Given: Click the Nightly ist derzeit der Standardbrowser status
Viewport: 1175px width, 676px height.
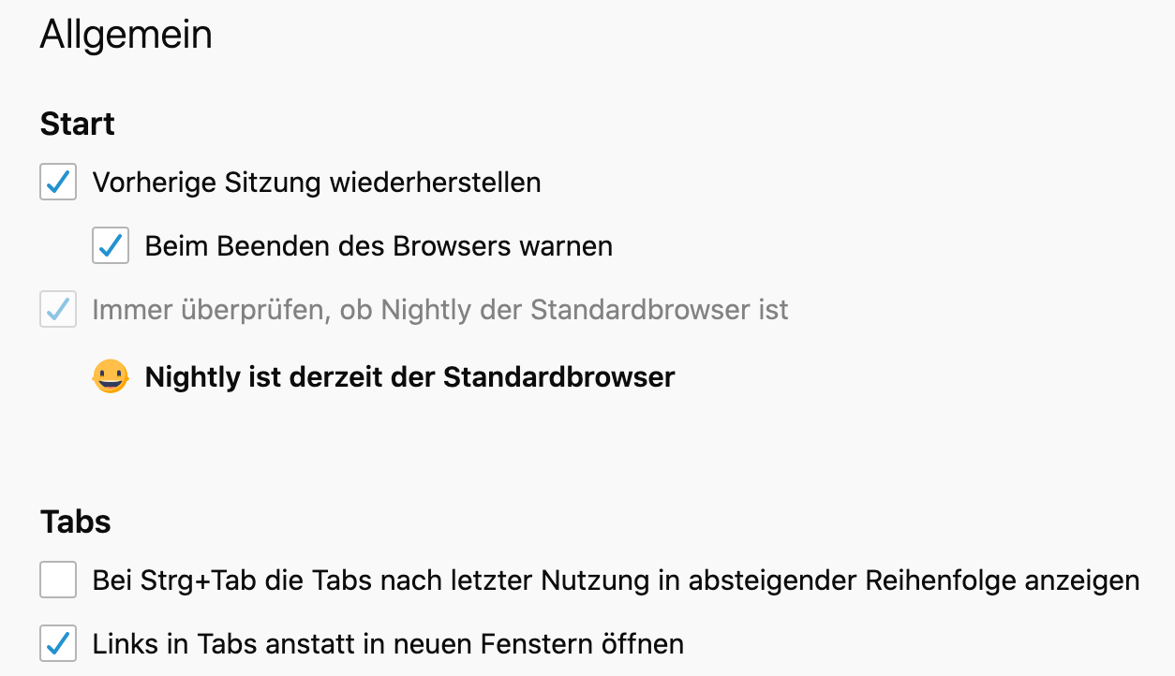Looking at the screenshot, I should 409,377.
